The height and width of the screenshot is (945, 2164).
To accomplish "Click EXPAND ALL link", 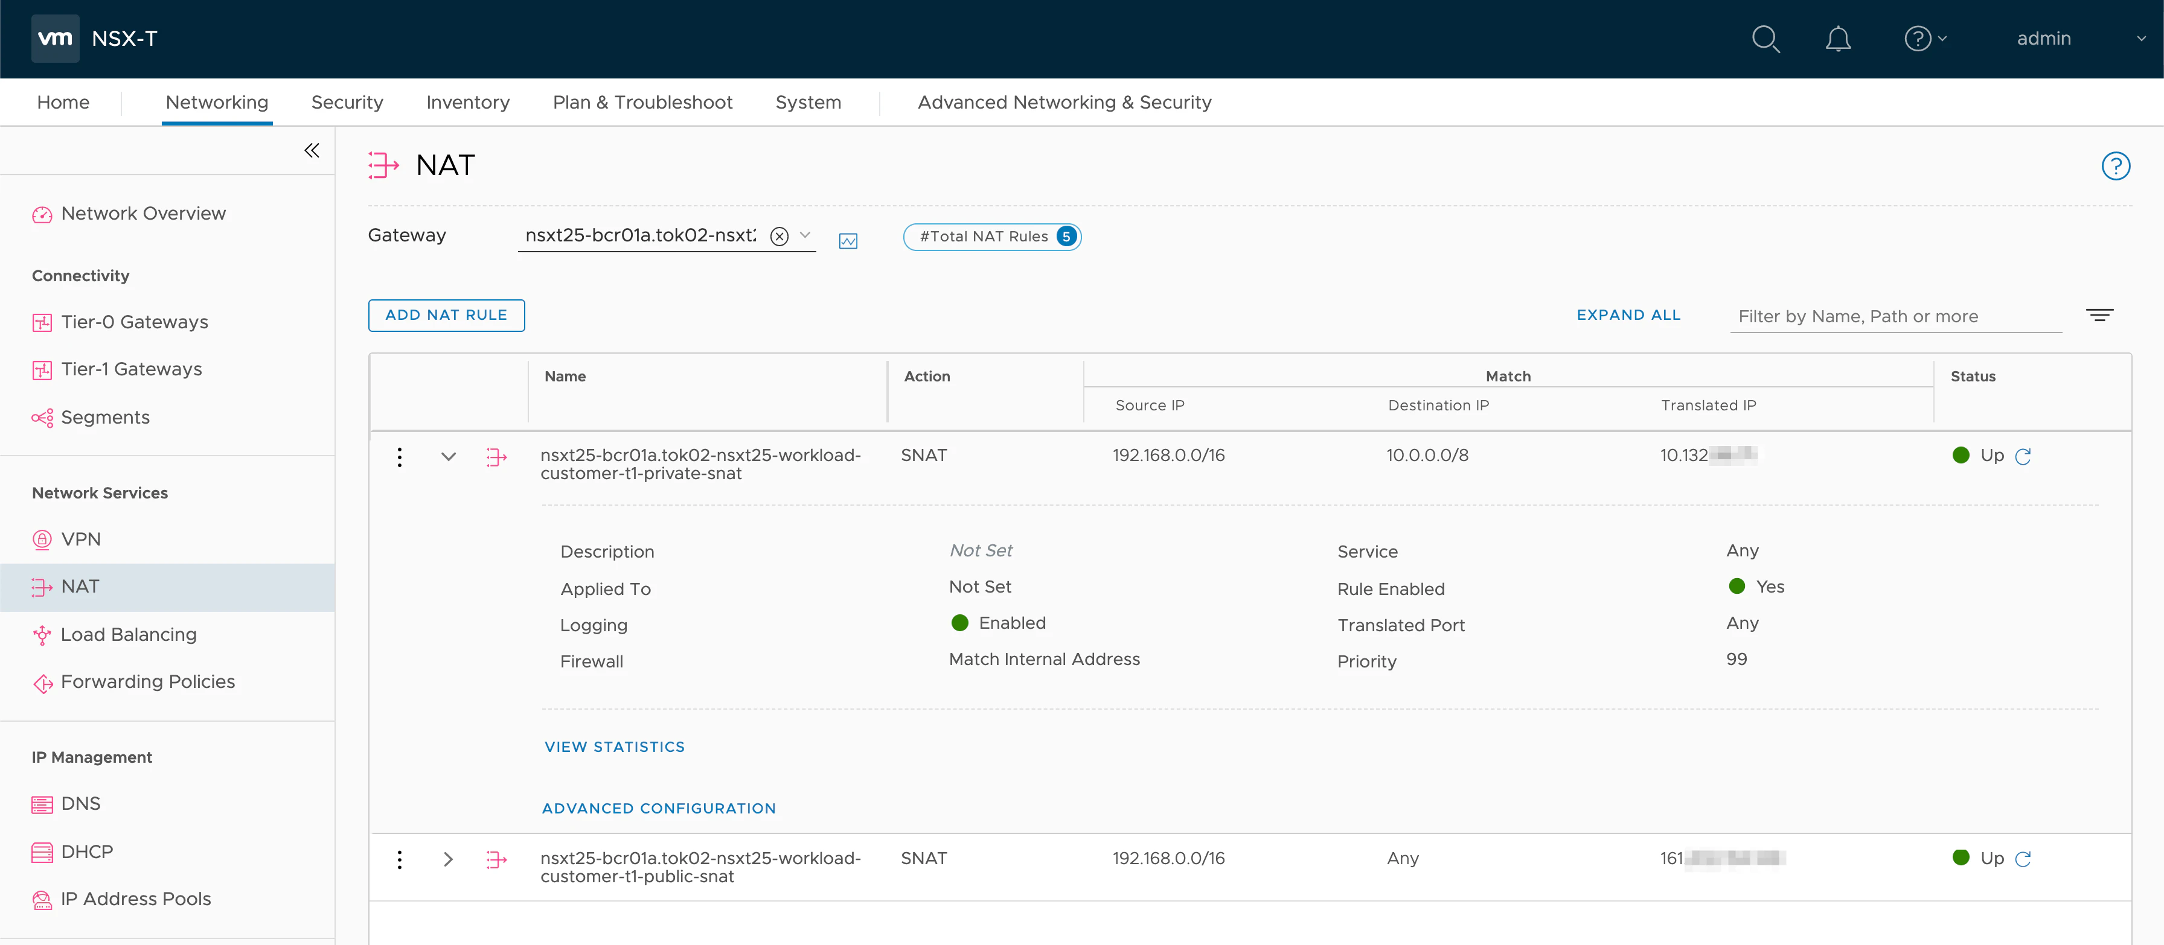I will 1628,315.
